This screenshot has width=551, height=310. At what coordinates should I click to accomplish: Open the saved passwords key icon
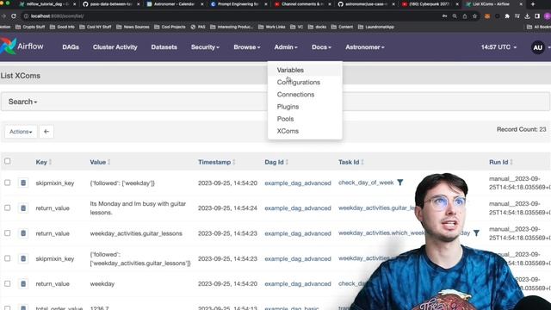444,16
